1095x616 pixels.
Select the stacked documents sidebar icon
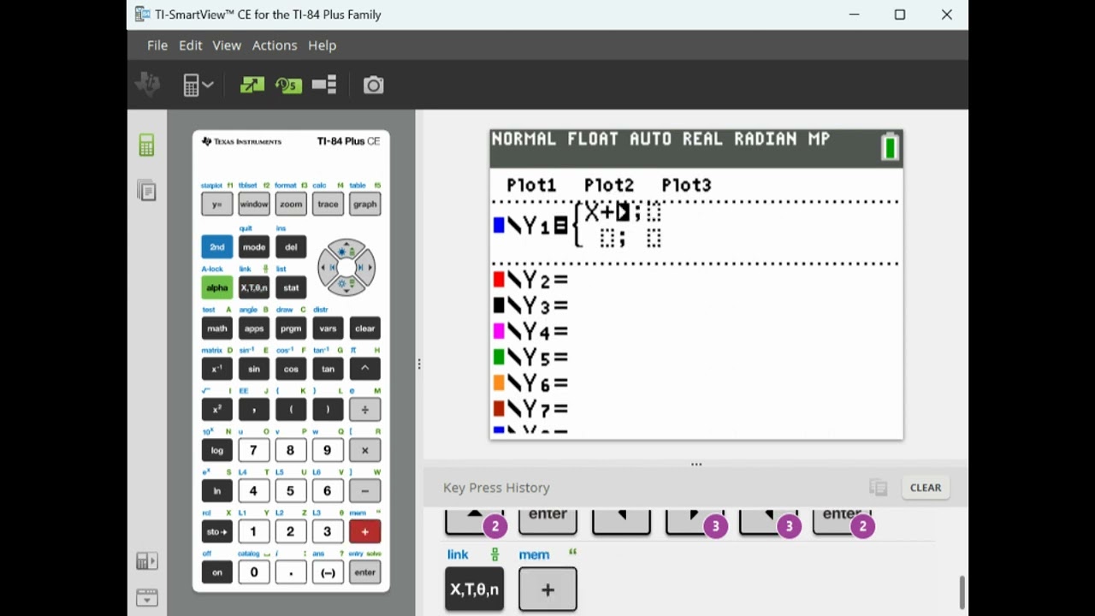click(147, 190)
